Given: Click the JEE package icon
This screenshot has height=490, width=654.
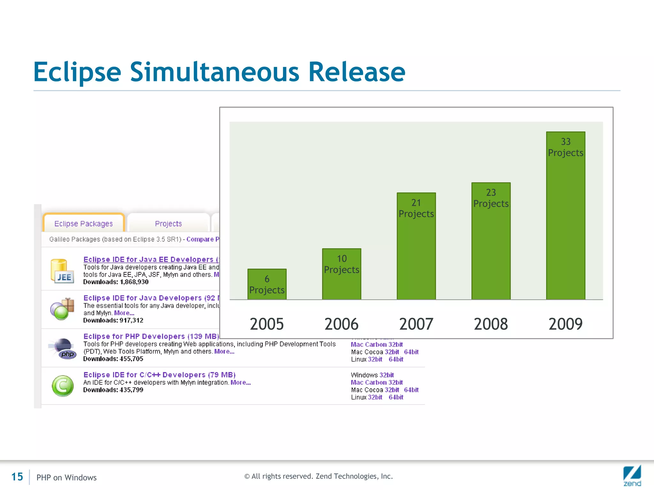Looking at the screenshot, I should click(62, 271).
